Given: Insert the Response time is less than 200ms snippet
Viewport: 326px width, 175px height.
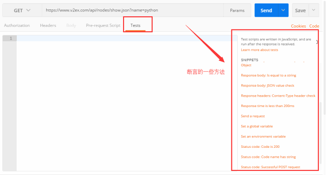Looking at the screenshot, I should 268,106.
